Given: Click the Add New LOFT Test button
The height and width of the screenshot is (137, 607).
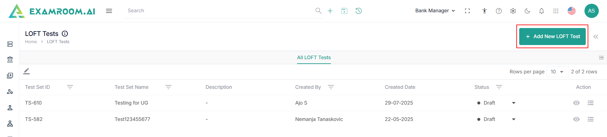Looking at the screenshot, I should 552,37.
